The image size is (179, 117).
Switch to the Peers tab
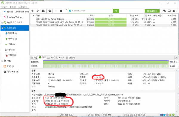coord(51,57)
